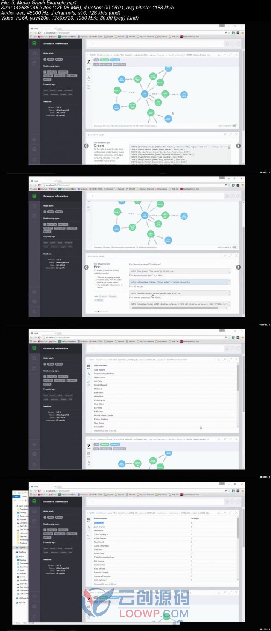Open Home tab in File Explorer window

coord(24,497)
